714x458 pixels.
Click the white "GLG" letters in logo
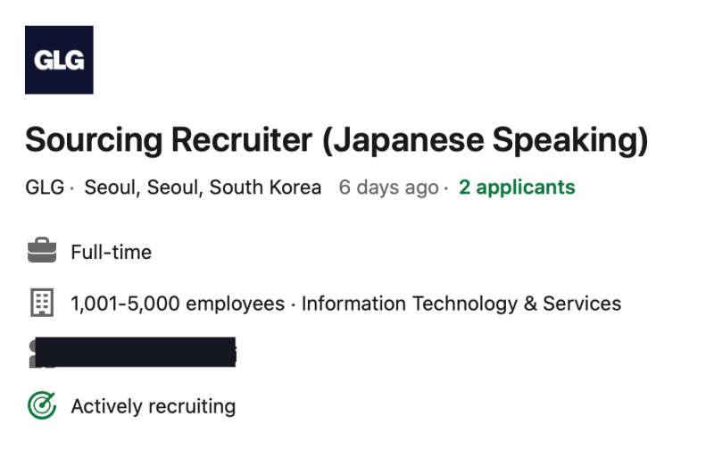59,61
